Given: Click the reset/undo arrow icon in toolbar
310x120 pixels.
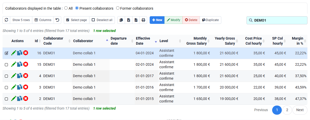Looking at the screenshot, I should [x=57, y=20].
